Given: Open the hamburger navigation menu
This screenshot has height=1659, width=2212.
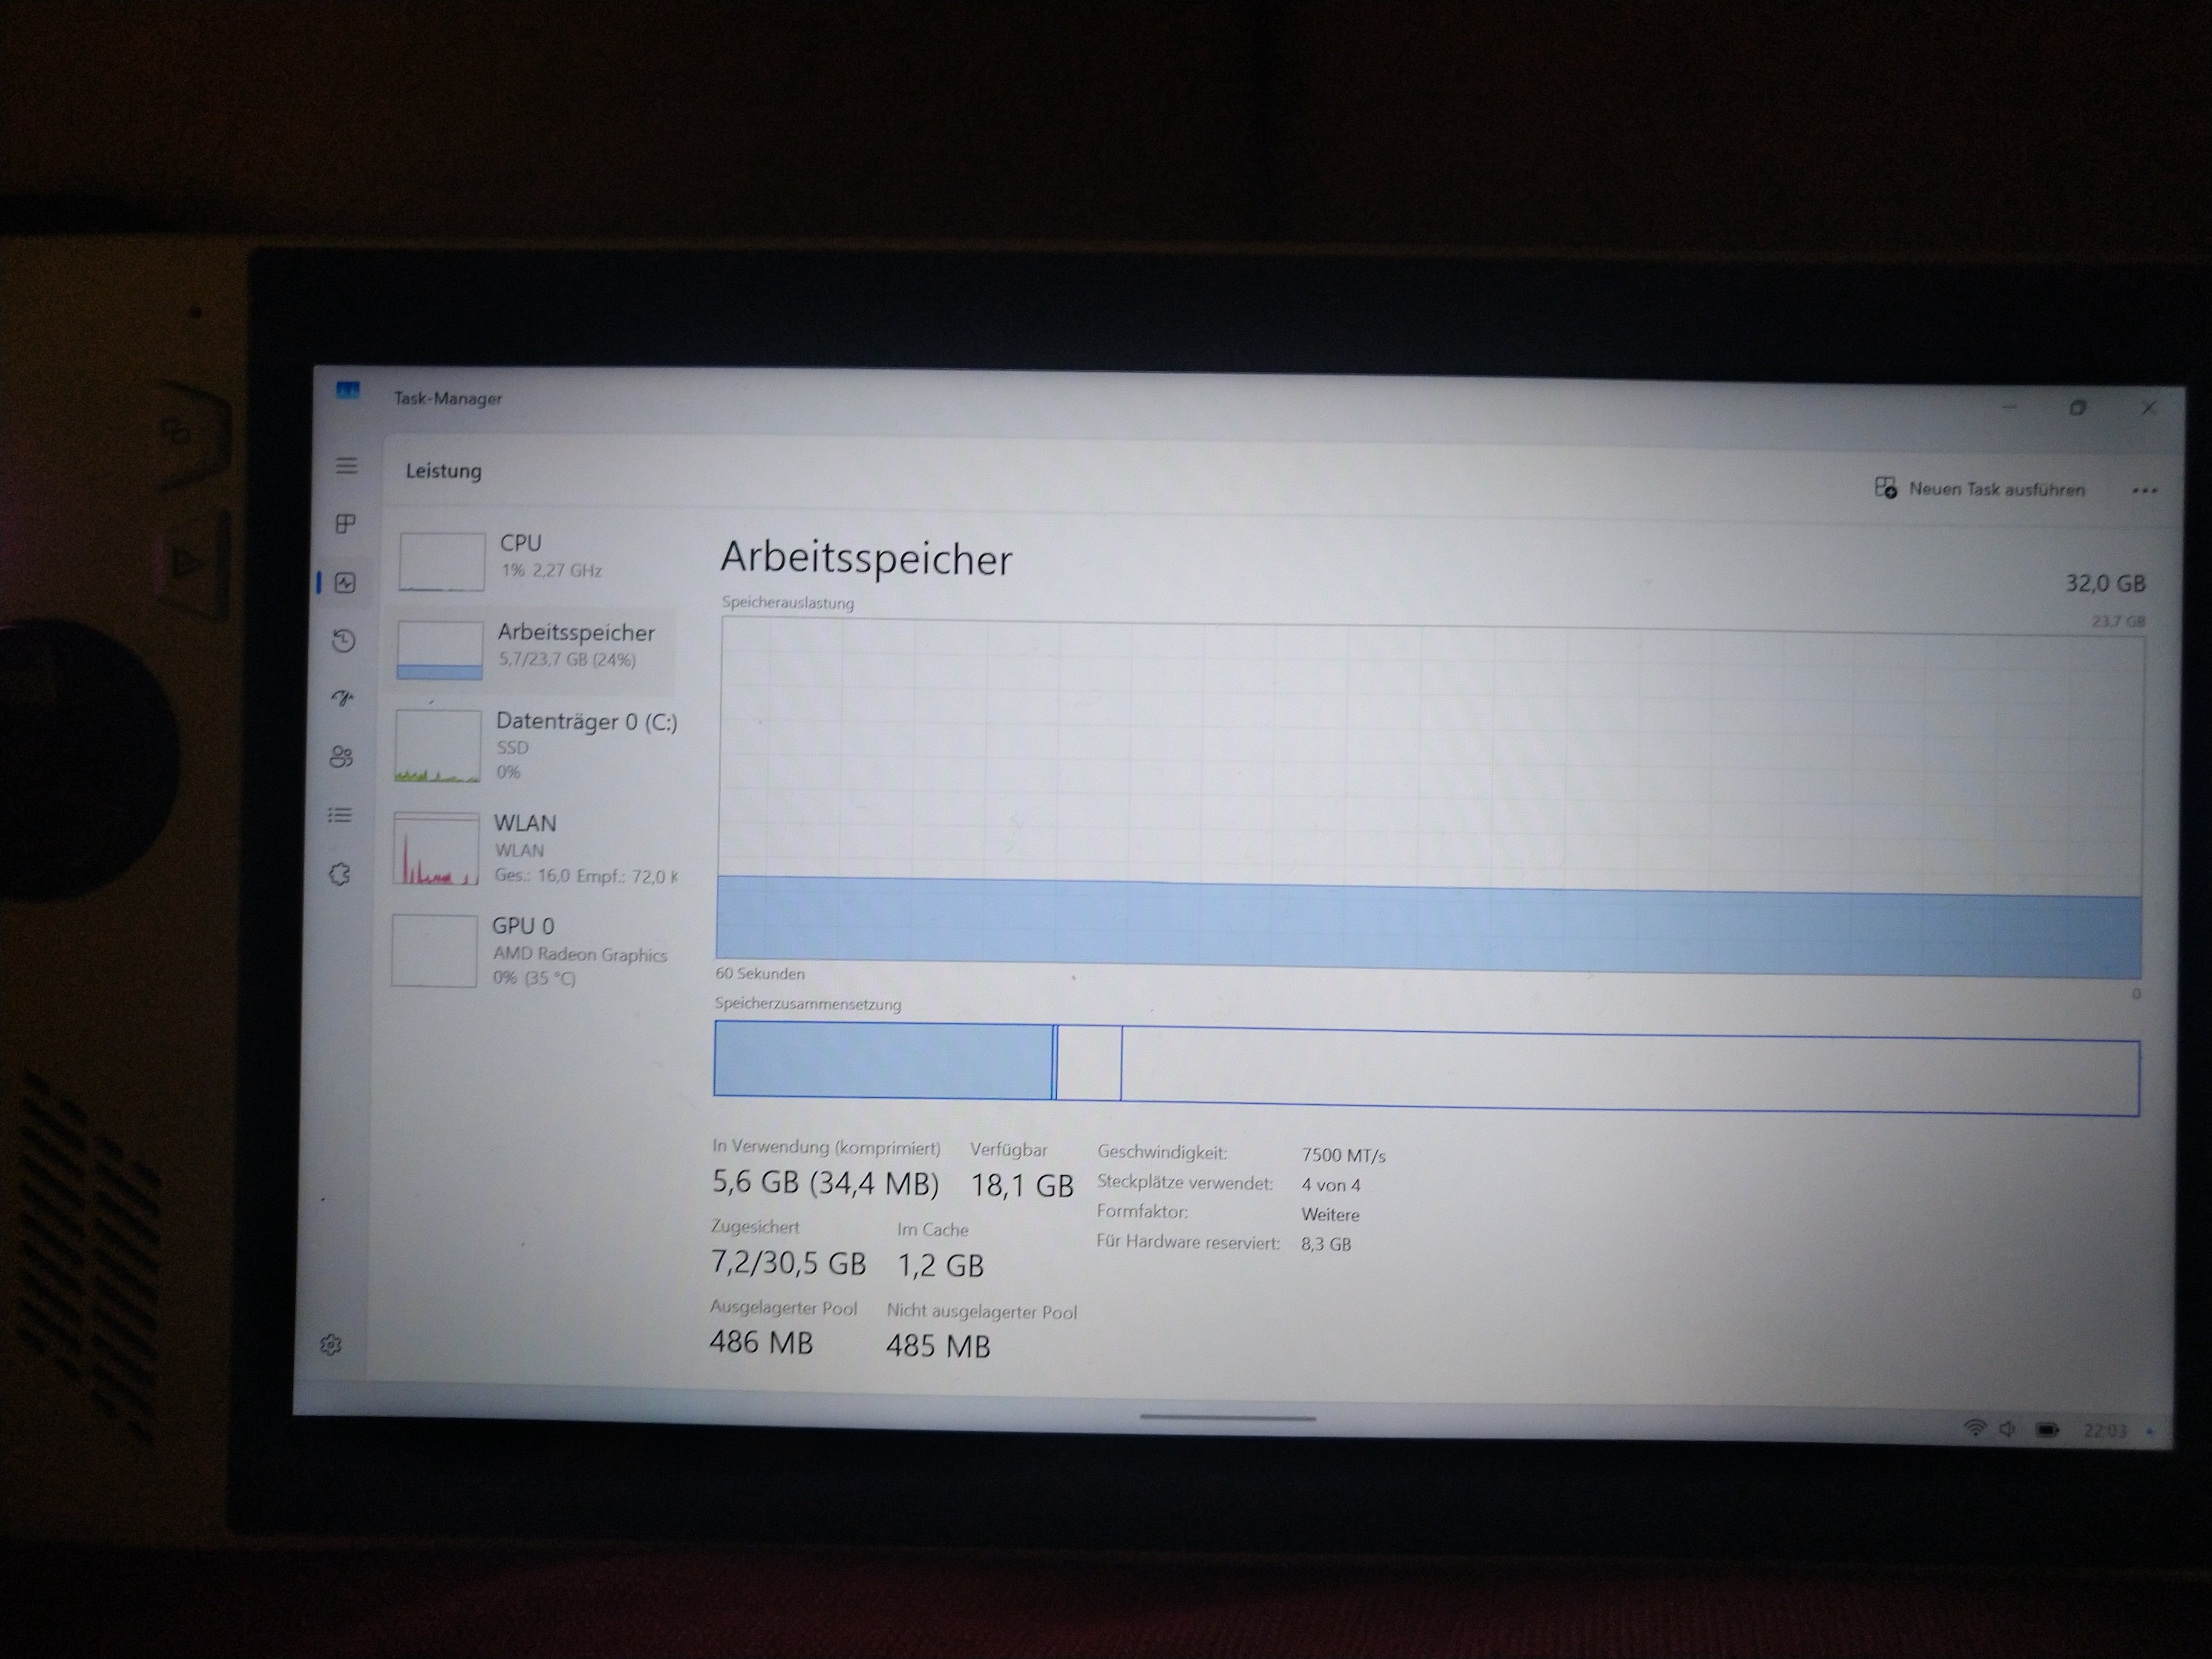Looking at the screenshot, I should pyautogui.click(x=346, y=466).
